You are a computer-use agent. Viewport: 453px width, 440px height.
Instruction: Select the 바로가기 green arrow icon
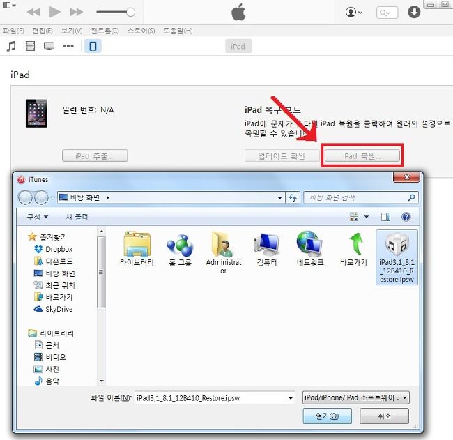(353, 249)
